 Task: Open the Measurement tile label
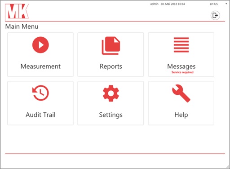[40, 67]
